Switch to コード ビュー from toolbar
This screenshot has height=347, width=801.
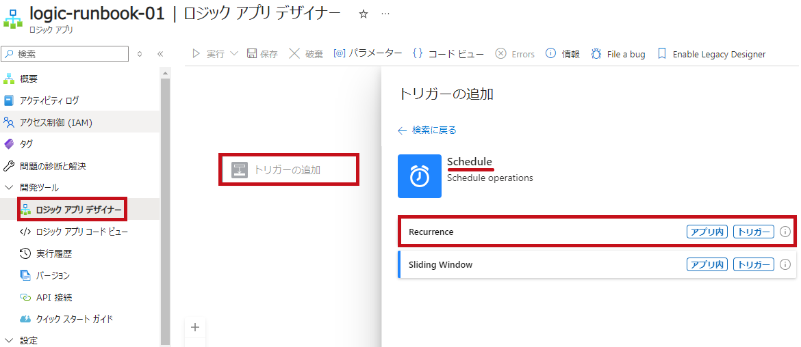[x=448, y=54]
